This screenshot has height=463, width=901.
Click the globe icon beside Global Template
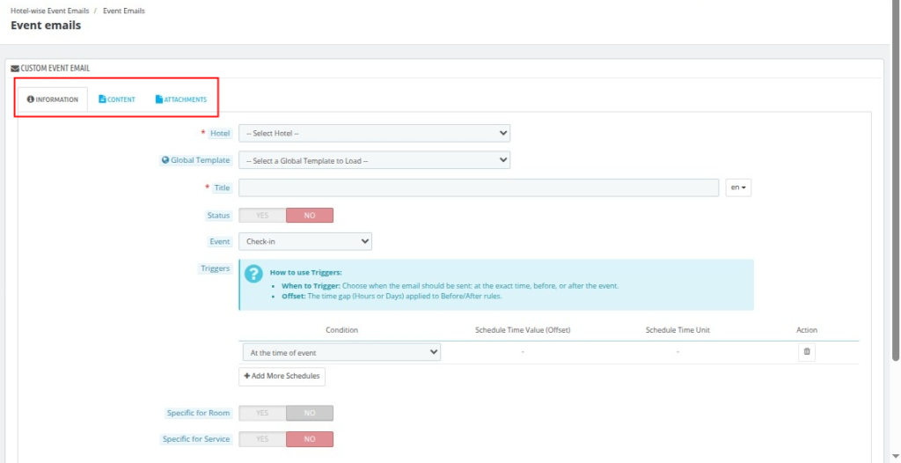point(165,160)
